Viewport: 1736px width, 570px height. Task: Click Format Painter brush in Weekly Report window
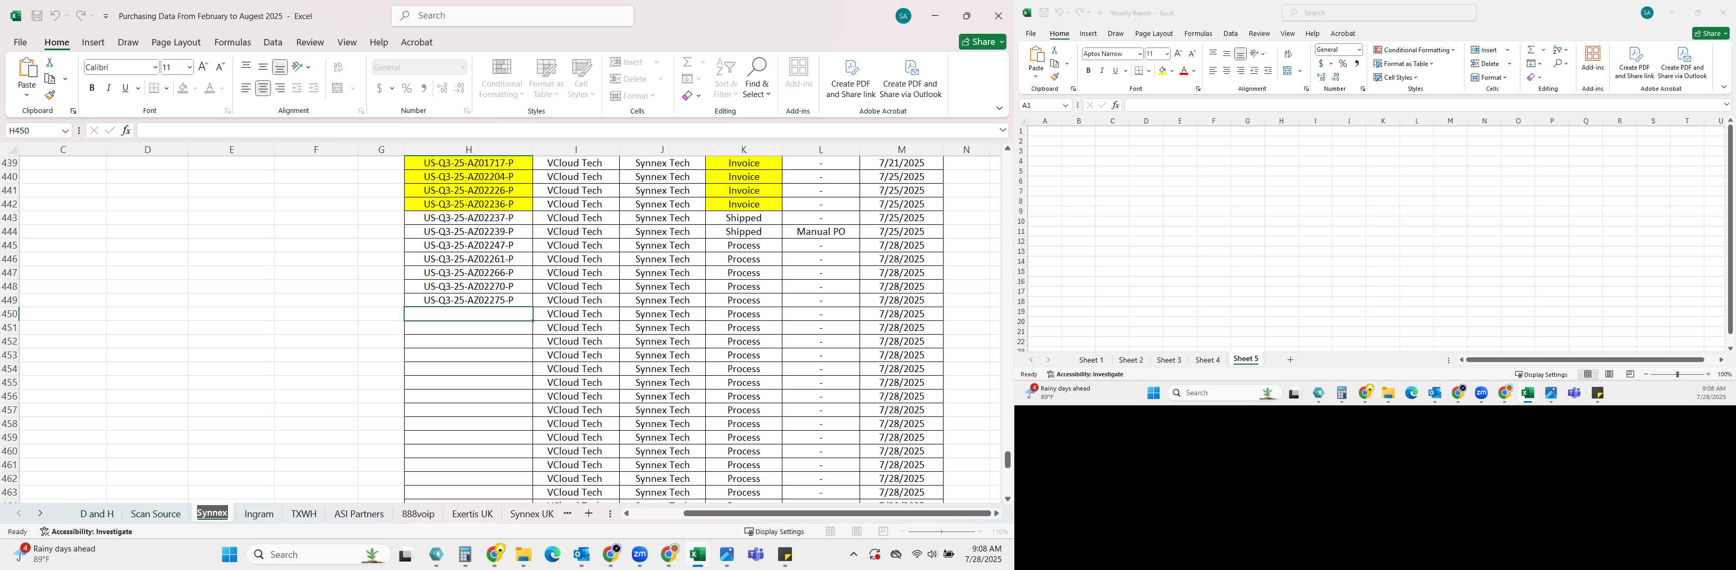[1054, 77]
